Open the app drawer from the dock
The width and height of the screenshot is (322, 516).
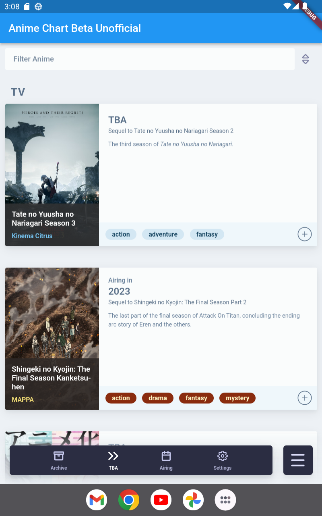[225, 500]
